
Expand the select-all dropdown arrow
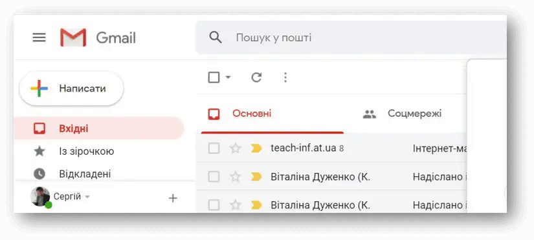[228, 77]
